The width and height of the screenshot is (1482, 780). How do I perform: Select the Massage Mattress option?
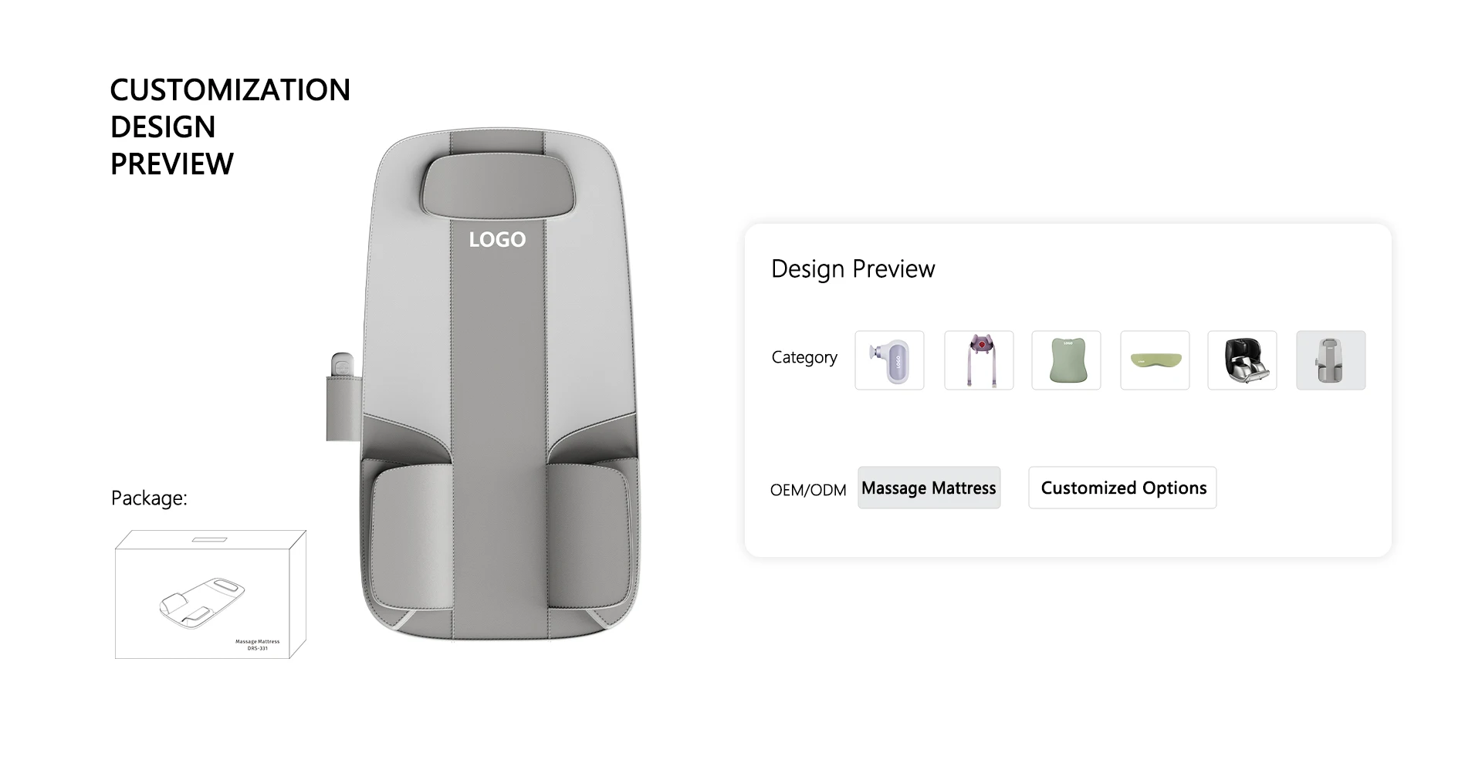[x=929, y=488]
